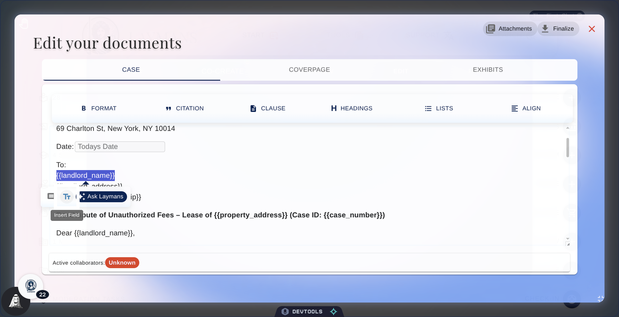
Task: Insert a clause
Action: point(267,108)
